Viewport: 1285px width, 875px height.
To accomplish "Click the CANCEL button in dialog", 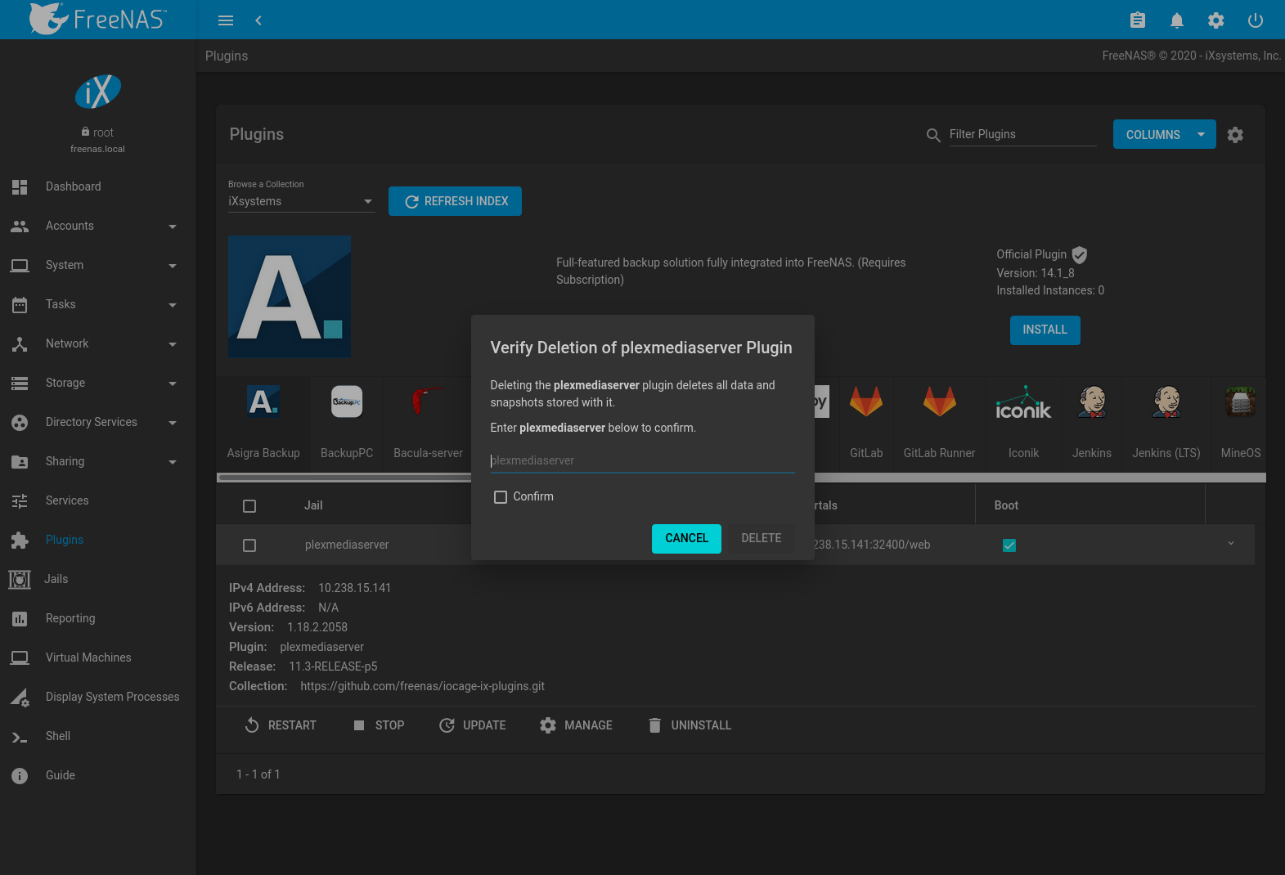I will (x=686, y=538).
